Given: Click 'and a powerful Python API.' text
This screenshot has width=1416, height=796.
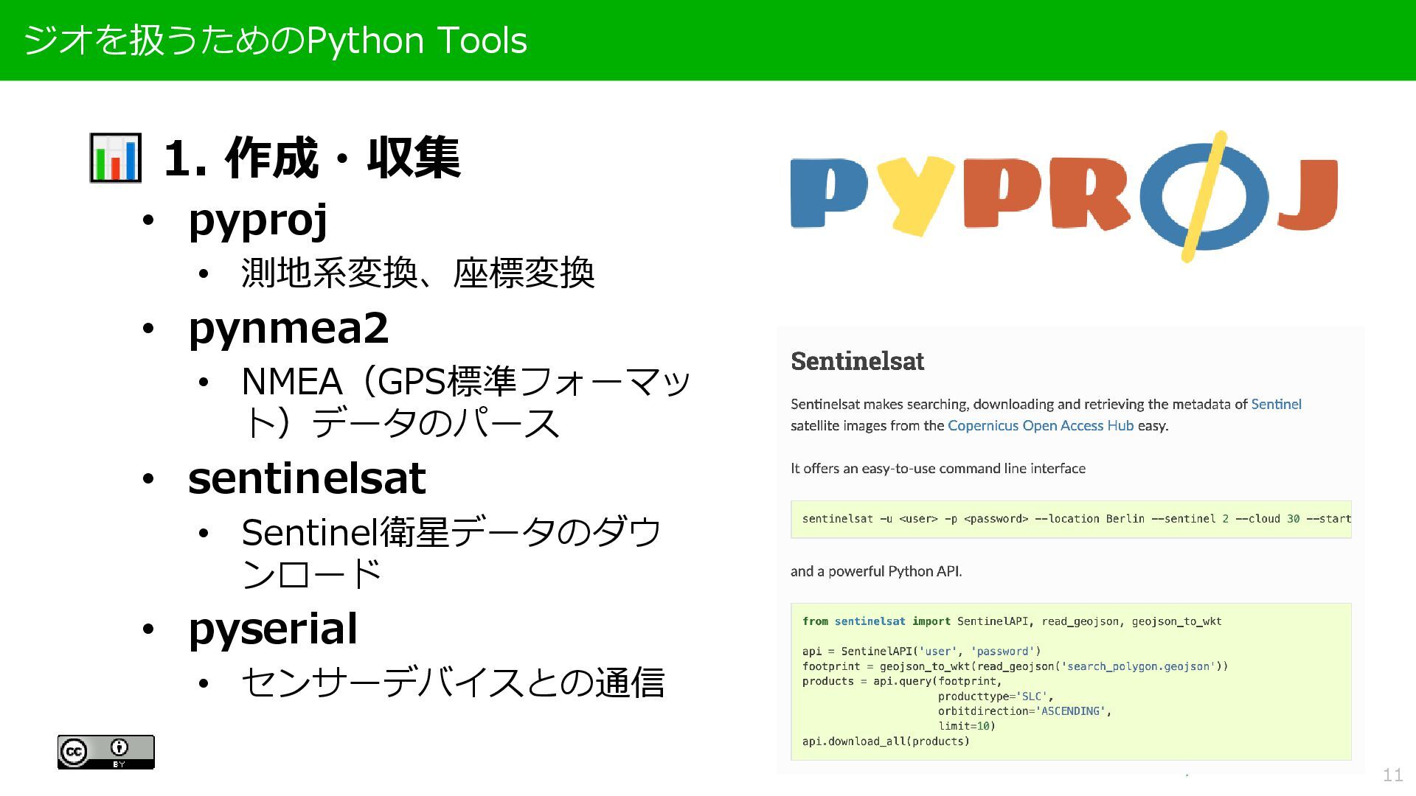Looking at the screenshot, I should click(876, 571).
